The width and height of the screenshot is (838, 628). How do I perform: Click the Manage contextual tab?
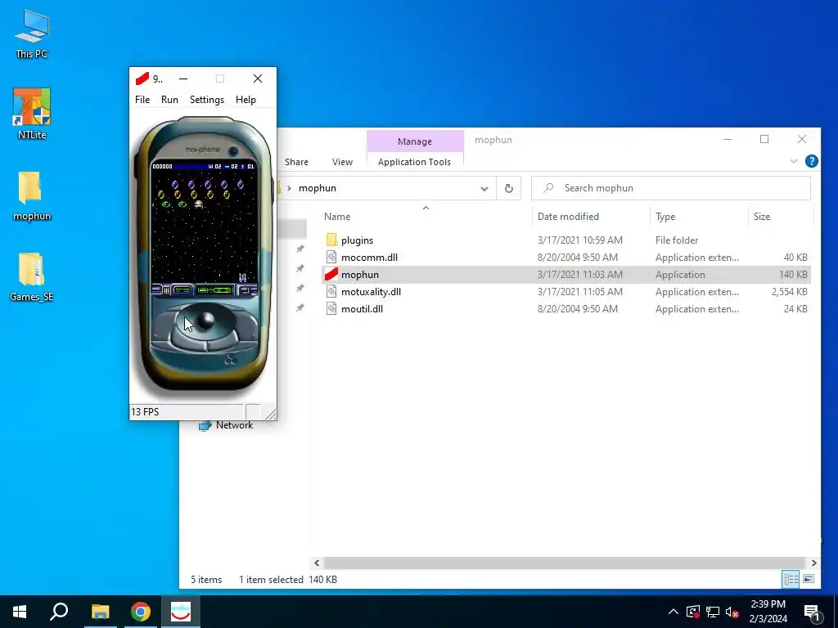pyautogui.click(x=415, y=141)
